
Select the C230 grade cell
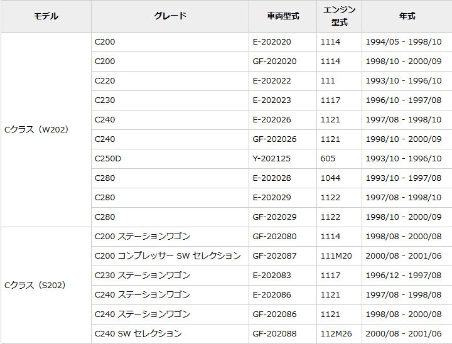point(170,100)
